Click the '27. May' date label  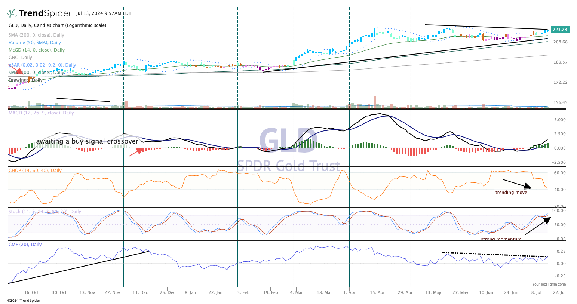click(460, 292)
